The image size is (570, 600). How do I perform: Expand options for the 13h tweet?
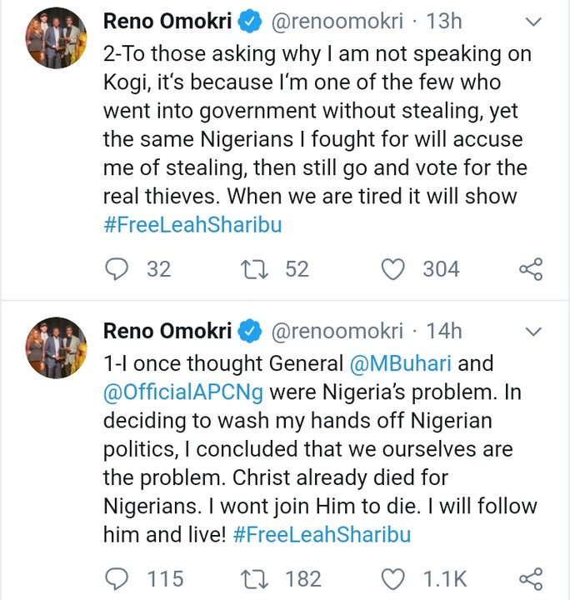pyautogui.click(x=534, y=22)
